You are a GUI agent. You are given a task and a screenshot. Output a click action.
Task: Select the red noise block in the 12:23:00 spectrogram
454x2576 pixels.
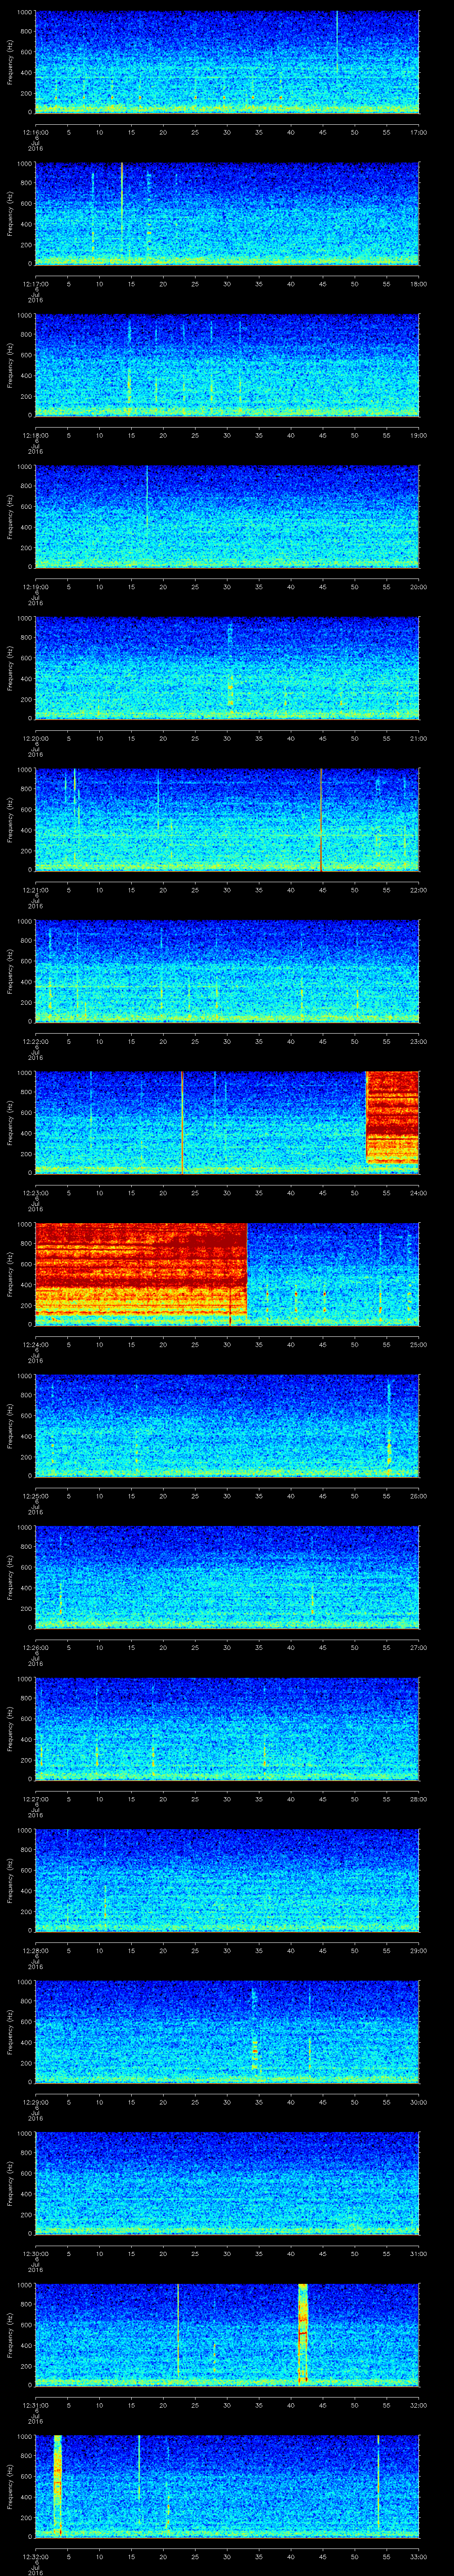[x=392, y=1118]
